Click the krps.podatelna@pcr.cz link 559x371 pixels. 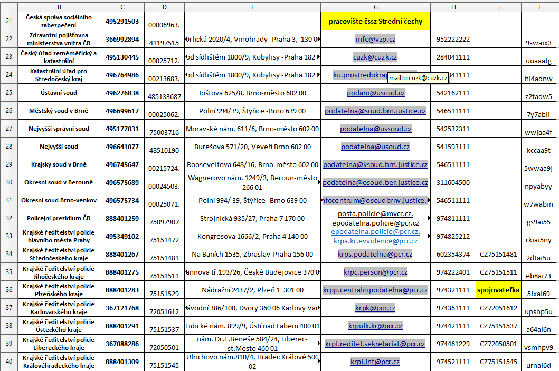(x=375, y=255)
